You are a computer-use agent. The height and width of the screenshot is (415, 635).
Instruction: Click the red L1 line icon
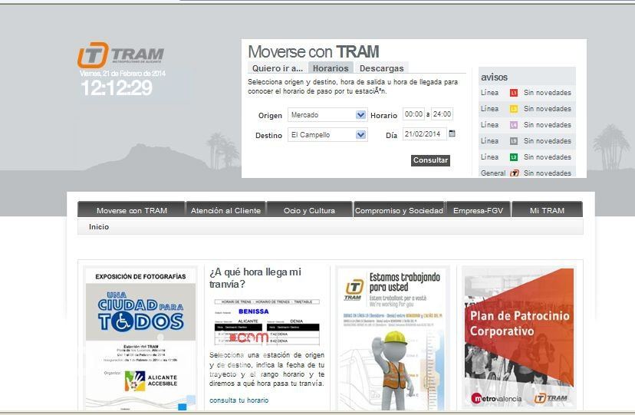click(x=514, y=93)
